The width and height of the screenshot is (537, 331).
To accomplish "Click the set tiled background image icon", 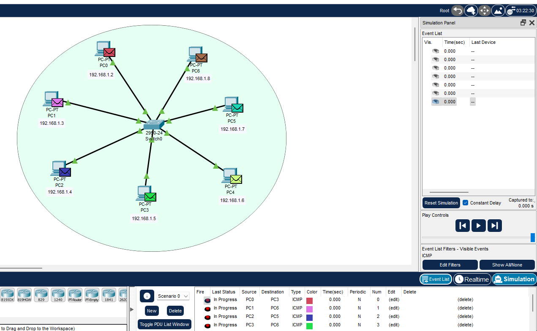I will point(498,11).
